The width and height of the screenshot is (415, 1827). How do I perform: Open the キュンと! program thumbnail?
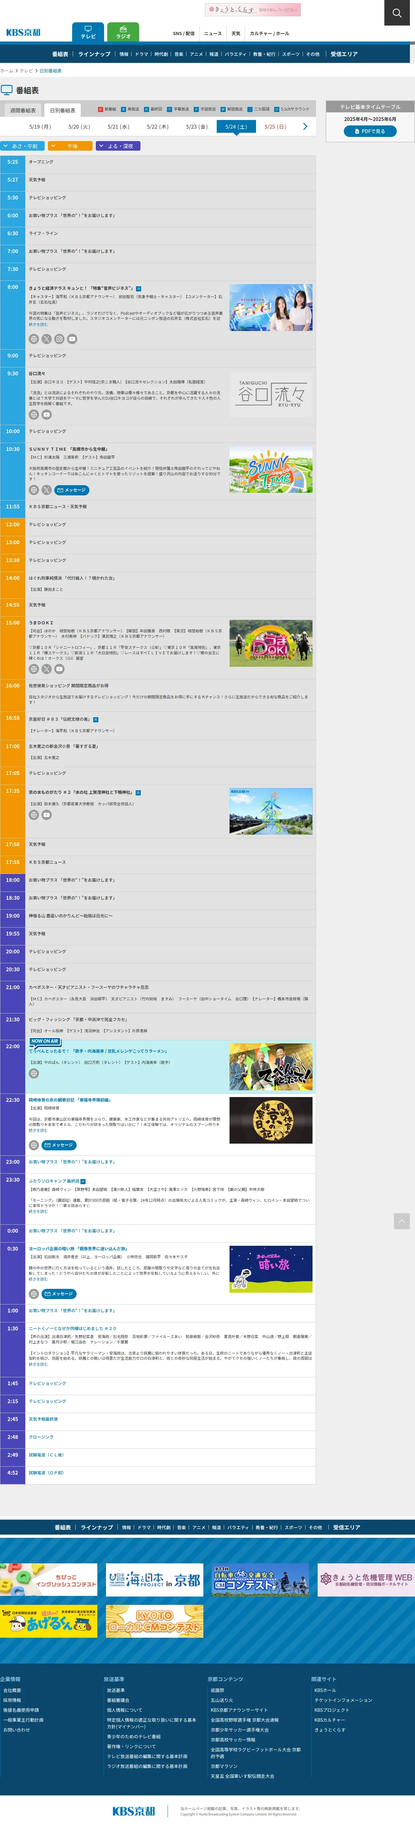tap(271, 308)
